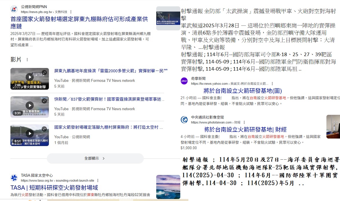The width and height of the screenshot is (340, 201).
Task: Click the expand icon on the 0:51 video thumbnail
Action: (x=44, y=129)
